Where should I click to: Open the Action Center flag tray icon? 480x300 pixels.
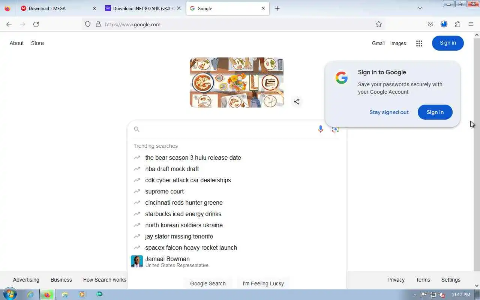pyautogui.click(x=424, y=295)
